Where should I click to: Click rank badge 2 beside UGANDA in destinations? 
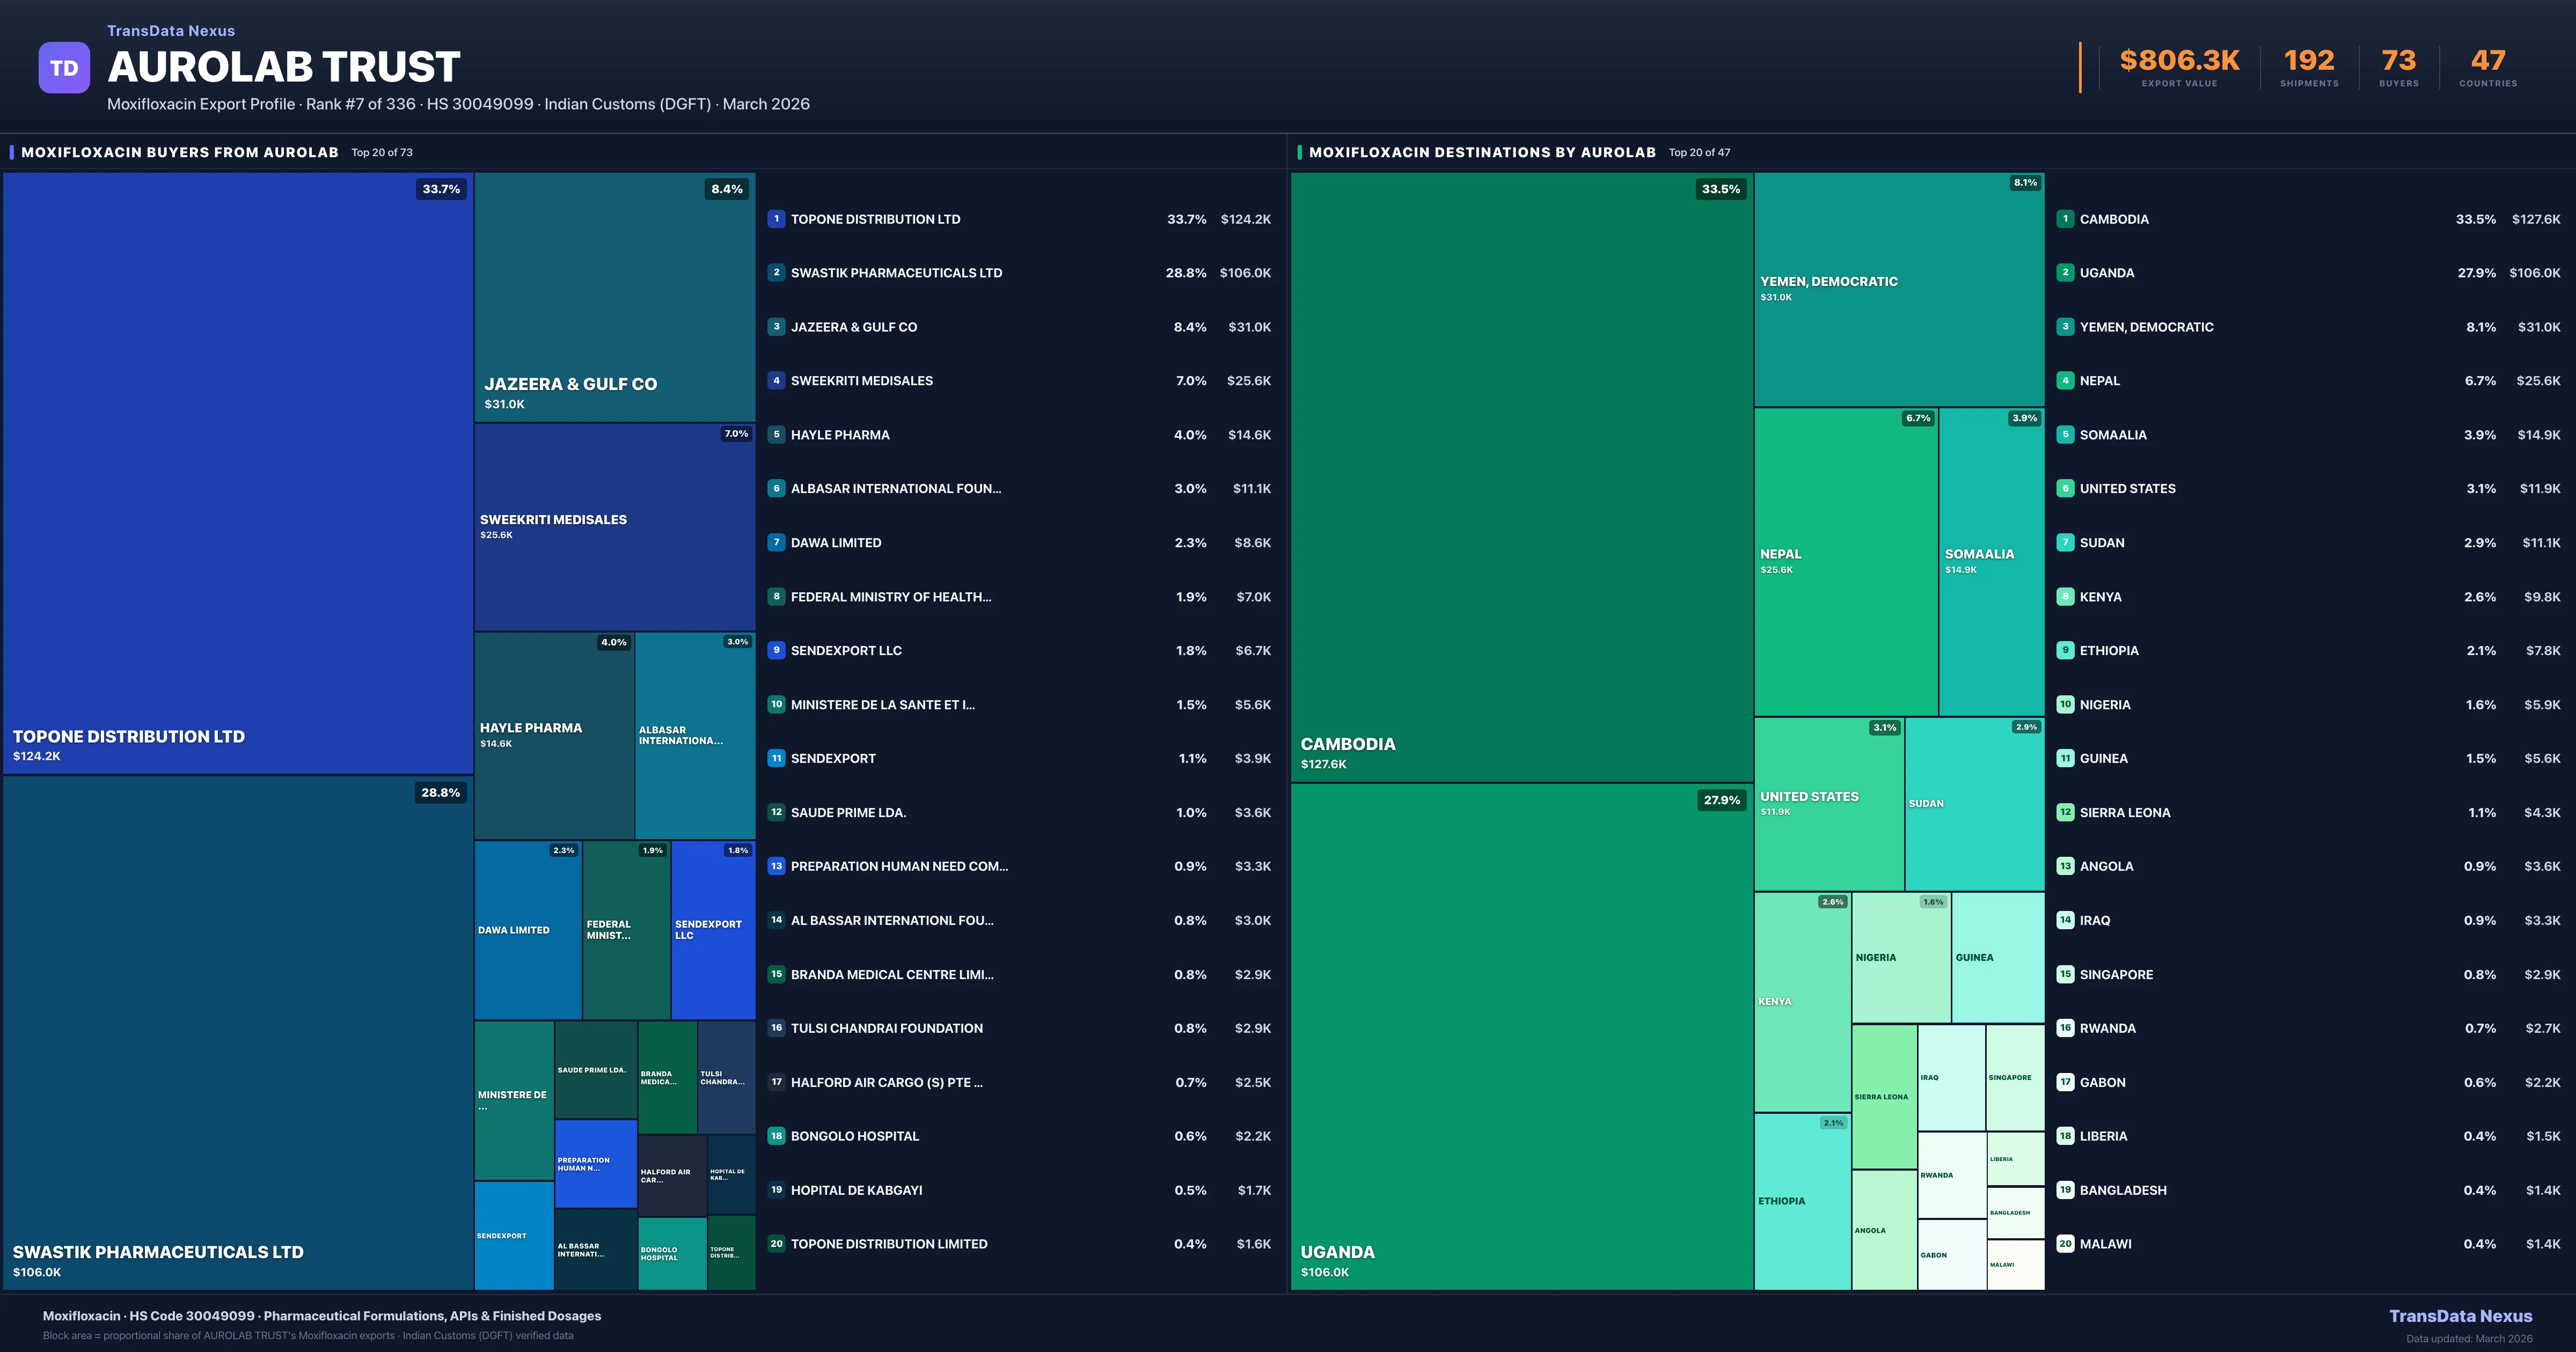2065,272
